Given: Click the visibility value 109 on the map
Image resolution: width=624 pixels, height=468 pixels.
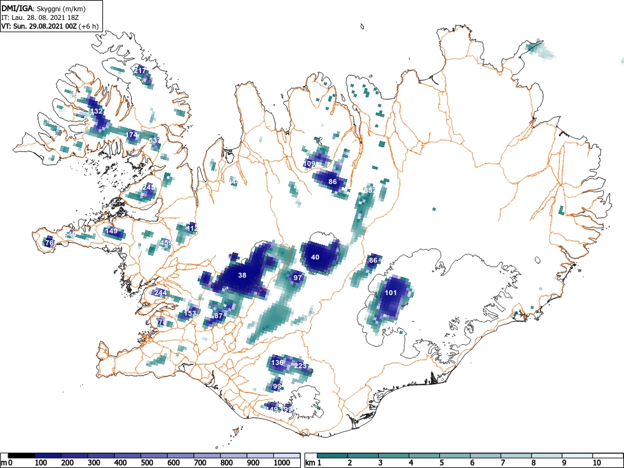Looking at the screenshot, I should (310, 163).
